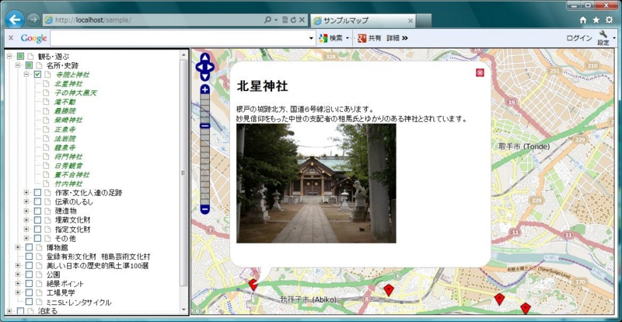Image resolution: width=622 pixels, height=322 pixels.
Task: Pan the map right
Action: (211, 67)
